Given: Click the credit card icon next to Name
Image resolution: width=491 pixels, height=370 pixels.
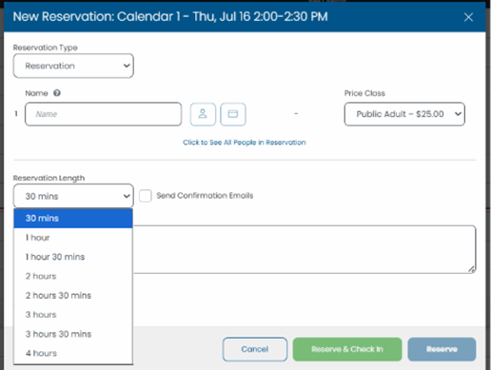Looking at the screenshot, I should pyautogui.click(x=233, y=114).
